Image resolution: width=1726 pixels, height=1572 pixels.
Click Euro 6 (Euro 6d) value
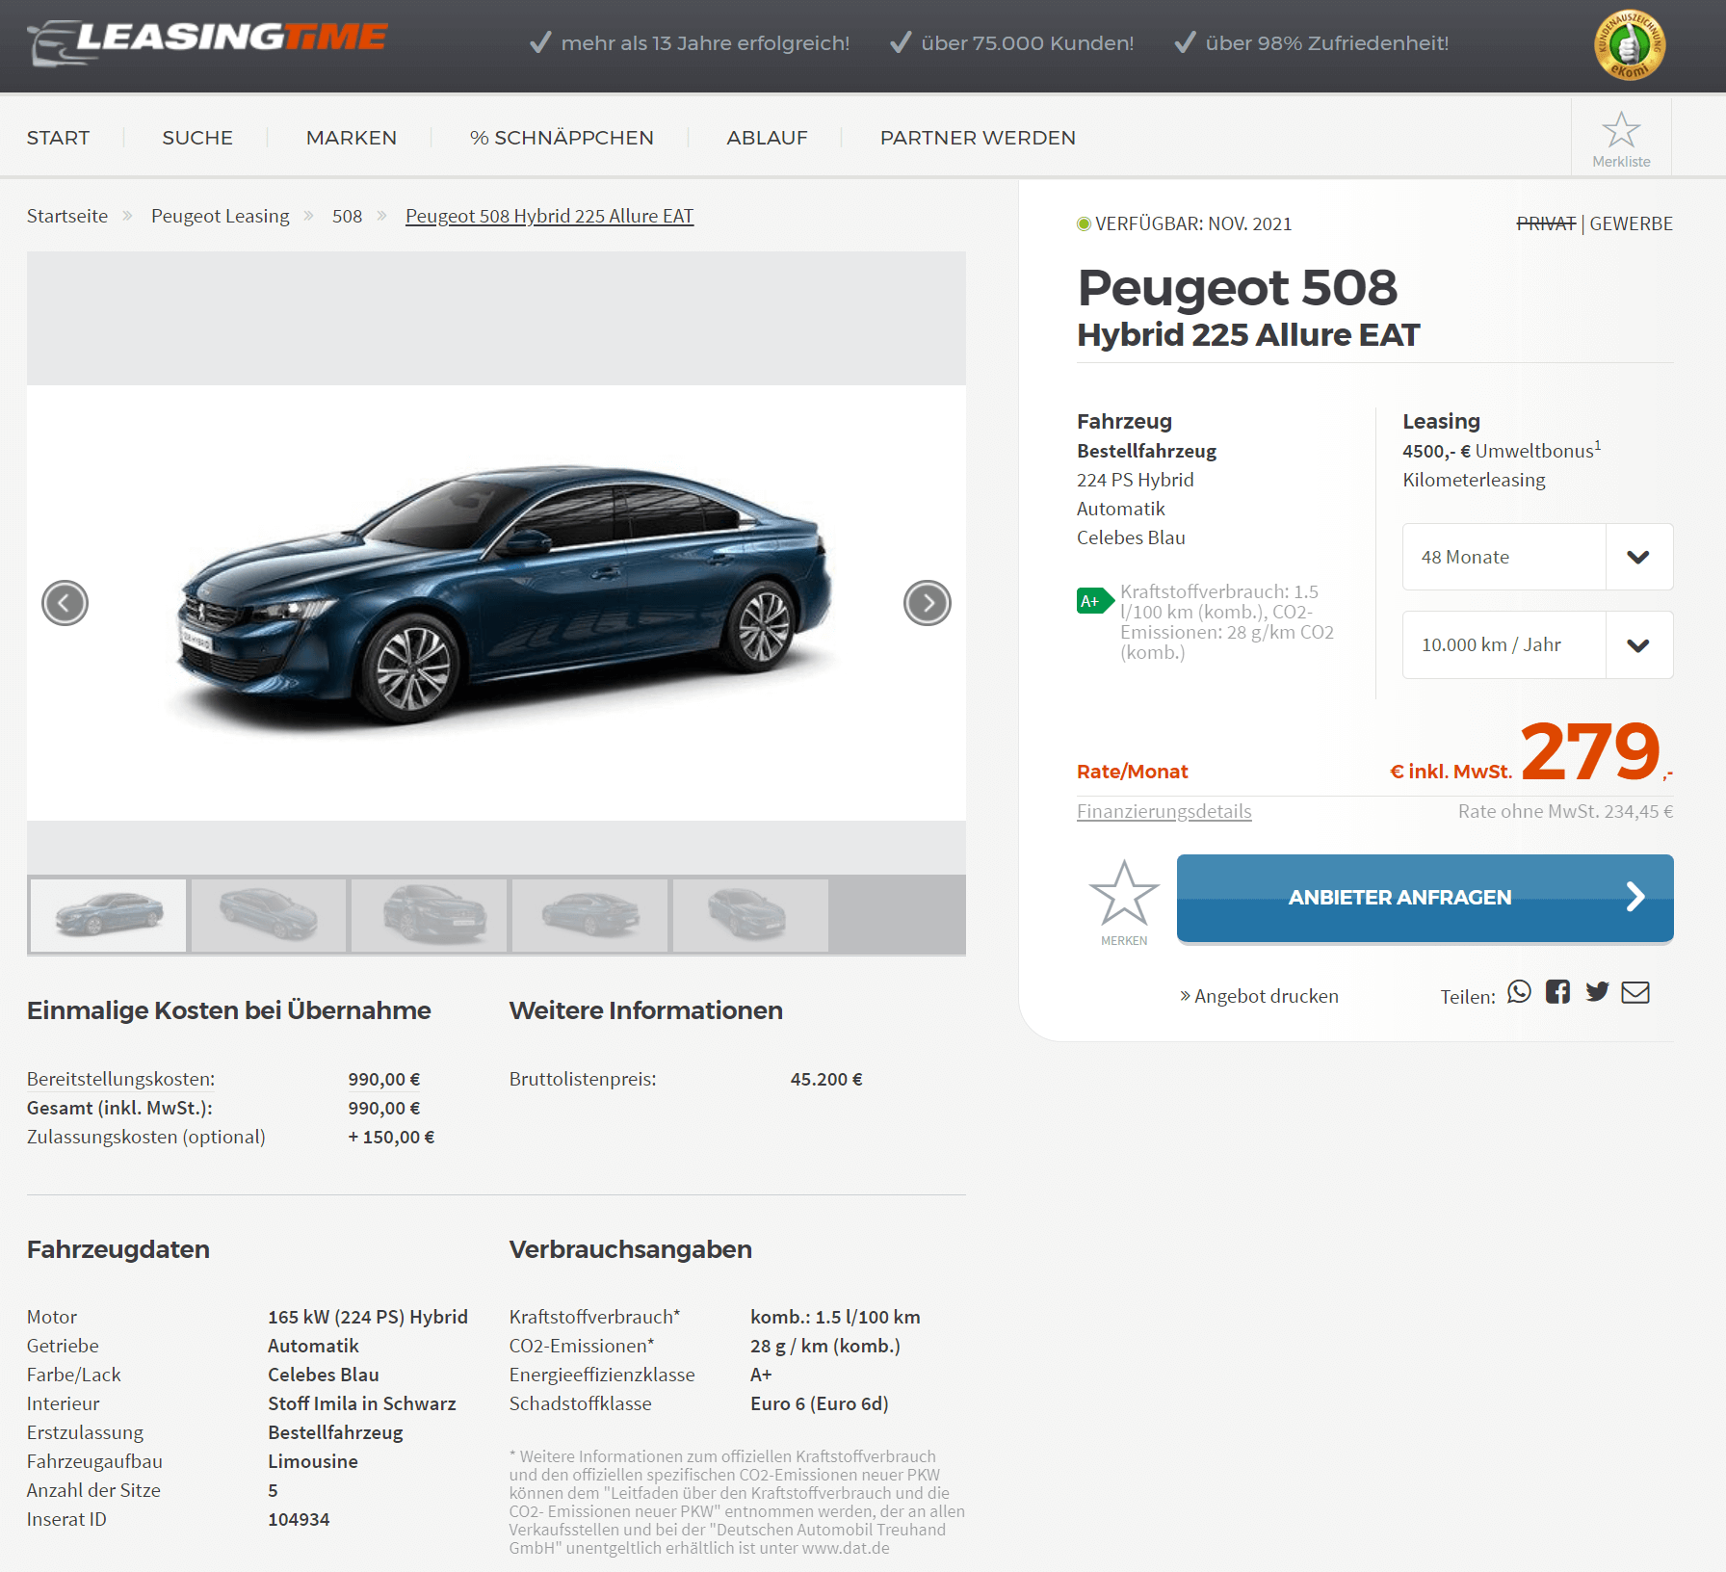coord(819,1403)
